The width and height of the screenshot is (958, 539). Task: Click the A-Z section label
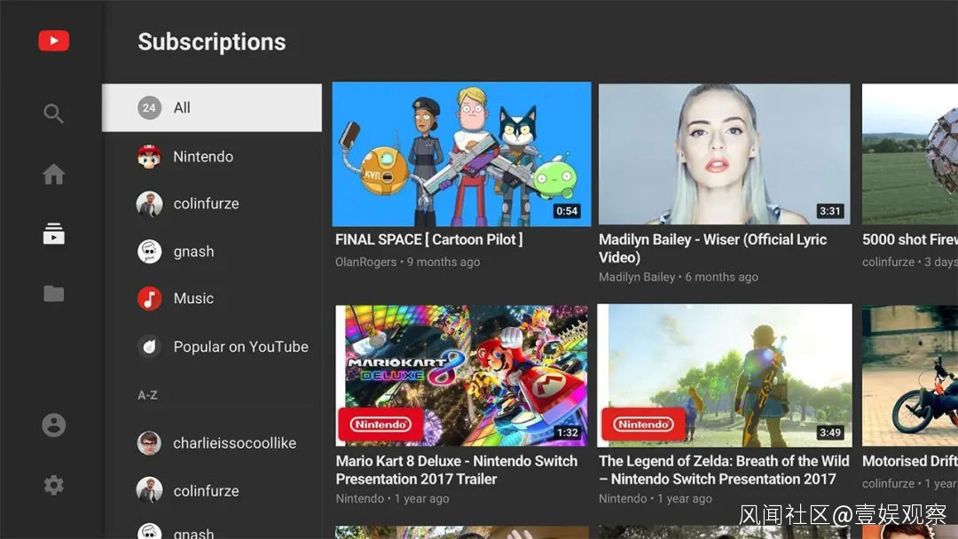(x=147, y=394)
